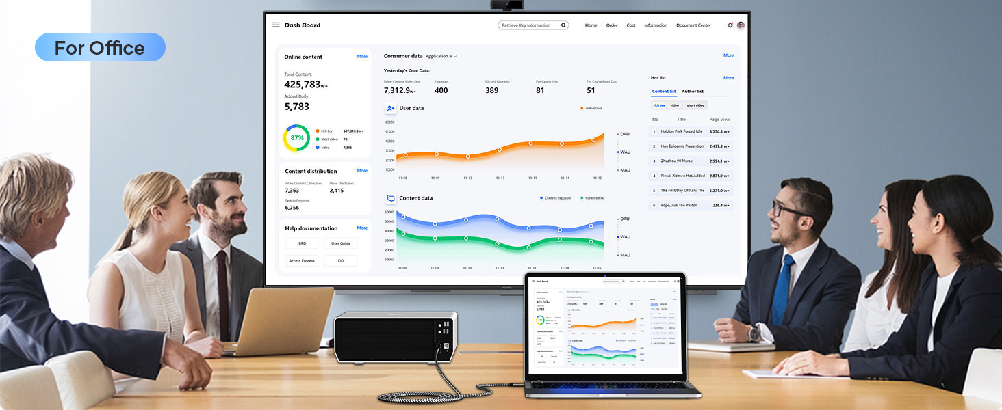Select DAU in the TV User data chart

point(624,134)
